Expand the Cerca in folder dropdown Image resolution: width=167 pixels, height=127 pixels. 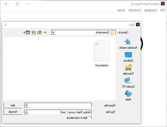(x=53, y=32)
